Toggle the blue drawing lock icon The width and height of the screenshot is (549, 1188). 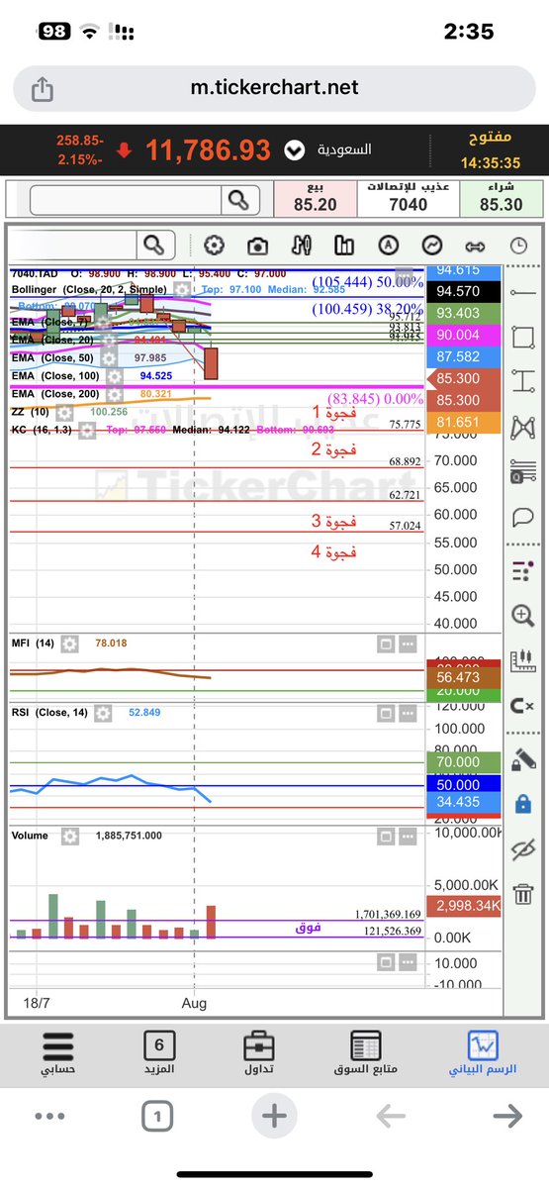tap(523, 804)
